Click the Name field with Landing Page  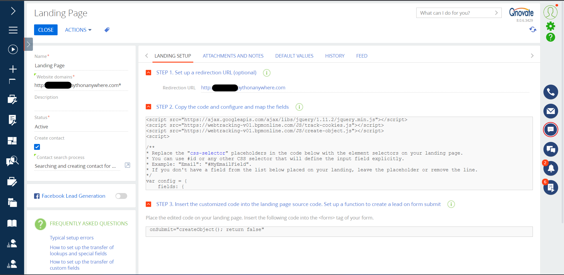coord(81,66)
